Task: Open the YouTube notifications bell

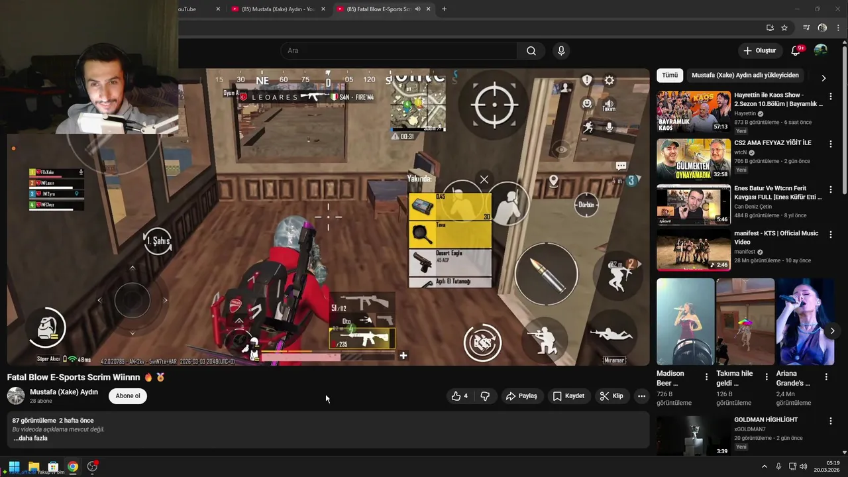Action: pos(796,51)
